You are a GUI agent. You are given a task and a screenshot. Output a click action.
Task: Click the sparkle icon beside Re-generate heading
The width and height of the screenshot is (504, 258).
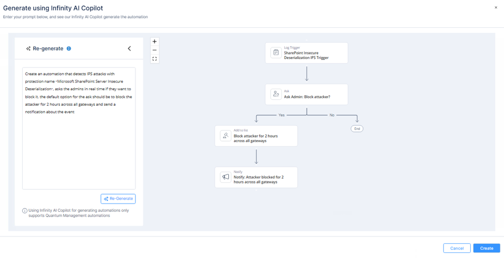click(28, 49)
